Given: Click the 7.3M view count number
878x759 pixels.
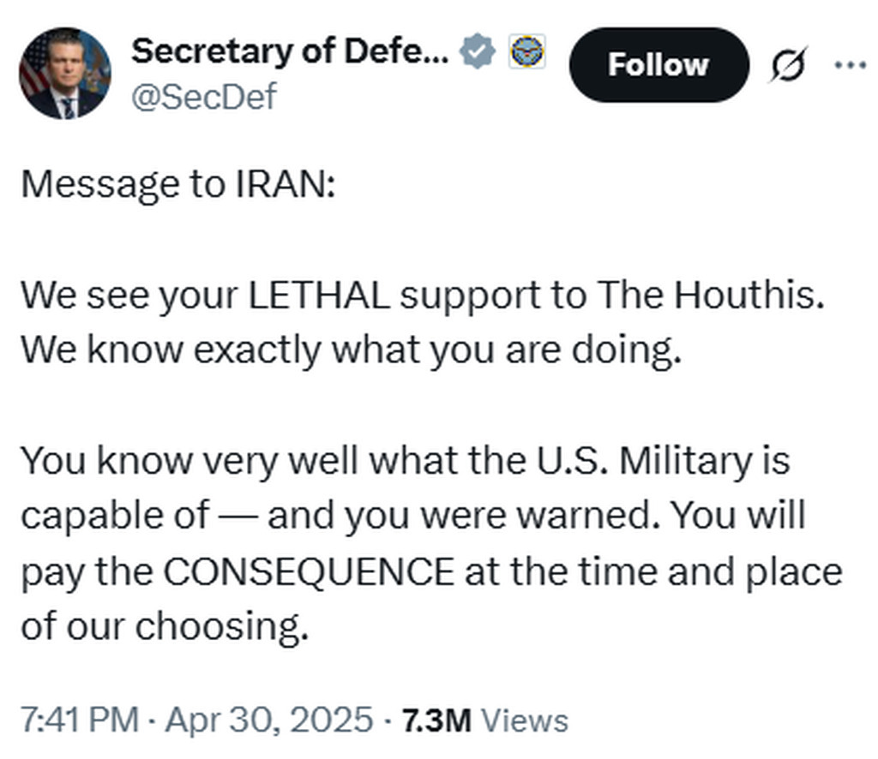Looking at the screenshot, I should (x=436, y=720).
